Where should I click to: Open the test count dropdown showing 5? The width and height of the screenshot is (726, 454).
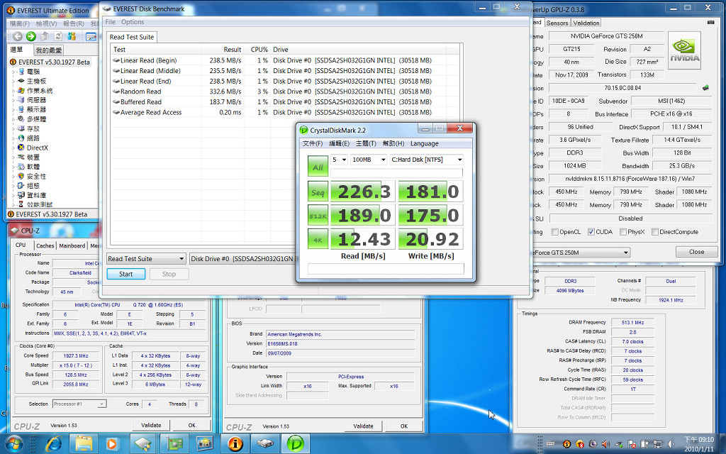click(339, 160)
